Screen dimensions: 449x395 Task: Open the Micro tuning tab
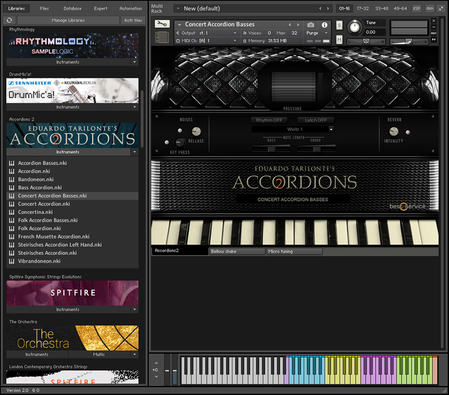[294, 251]
